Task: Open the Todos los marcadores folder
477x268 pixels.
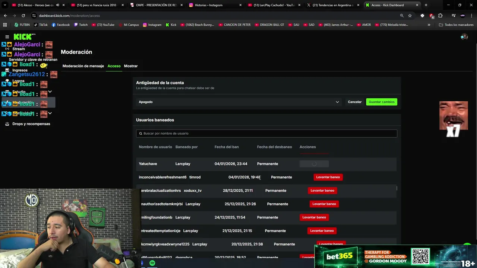Action: click(456, 25)
